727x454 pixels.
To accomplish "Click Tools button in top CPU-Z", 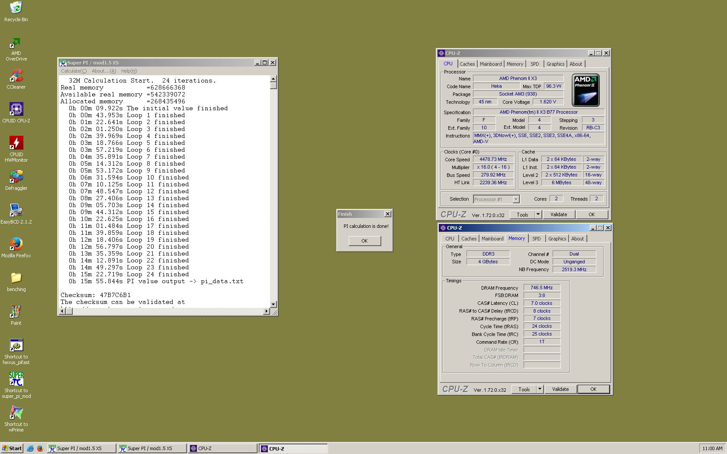I will point(522,214).
